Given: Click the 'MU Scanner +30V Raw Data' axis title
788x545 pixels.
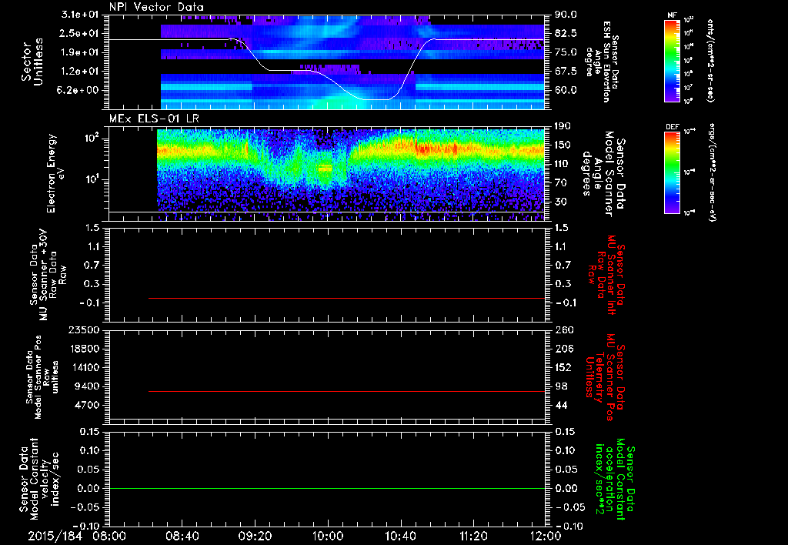Looking at the screenshot, I should tap(47, 275).
